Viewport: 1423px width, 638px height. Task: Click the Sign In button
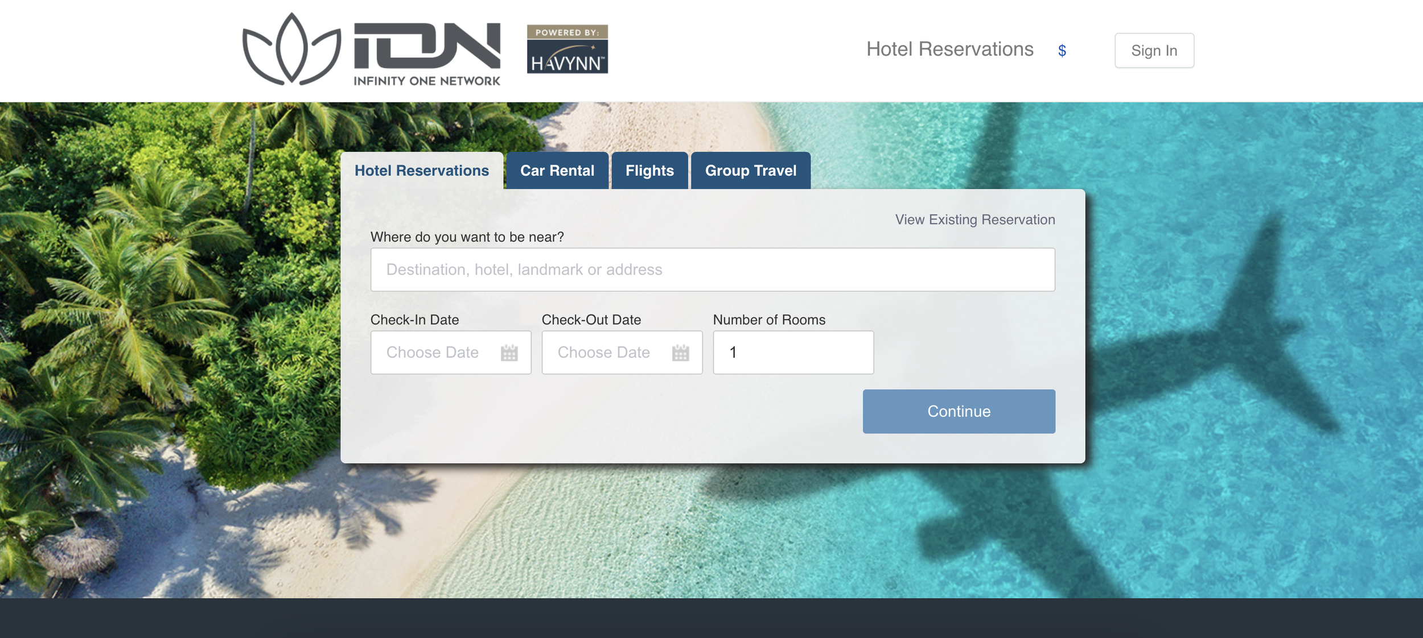pyautogui.click(x=1154, y=51)
